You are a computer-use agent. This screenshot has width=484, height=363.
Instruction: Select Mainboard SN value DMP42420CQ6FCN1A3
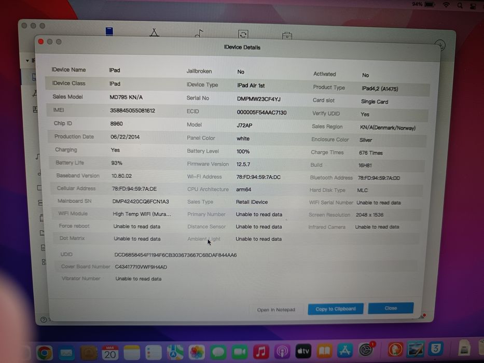[x=141, y=202]
